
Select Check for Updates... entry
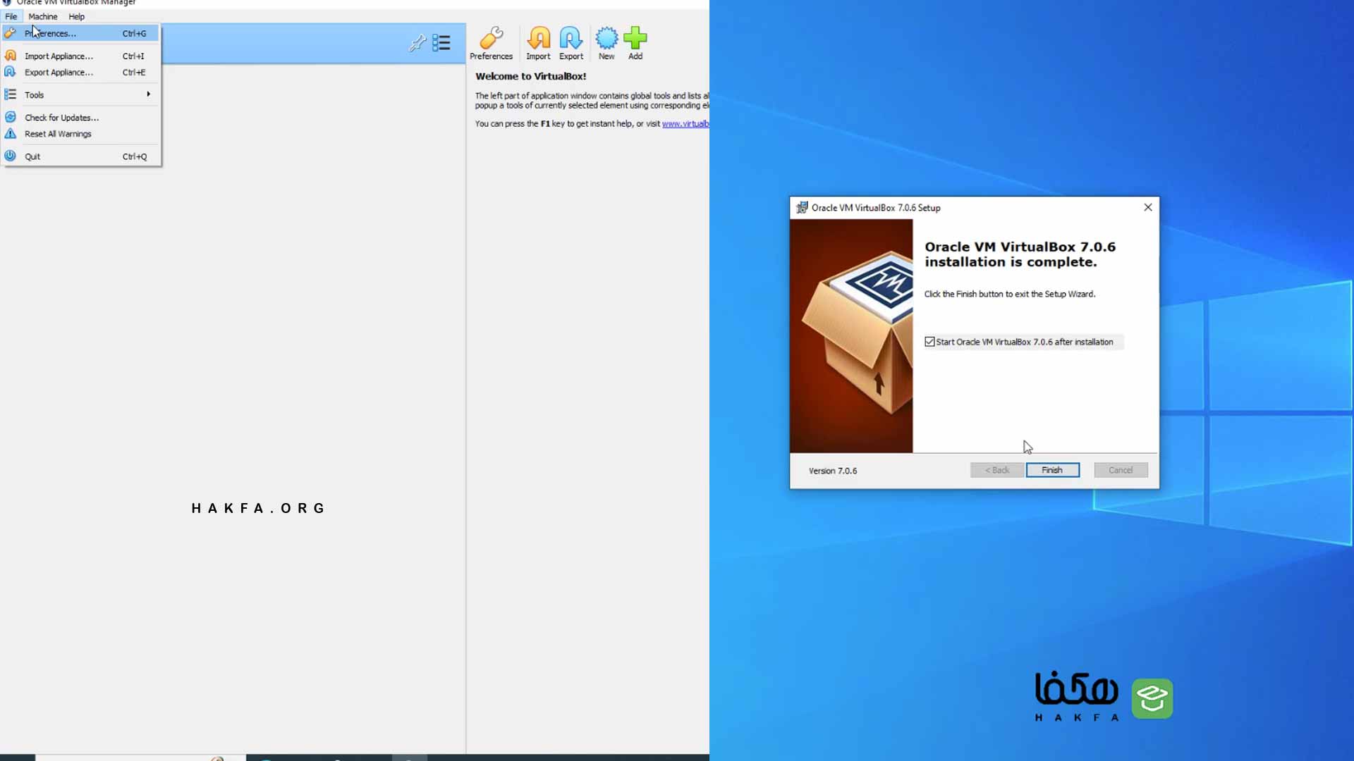81,118
